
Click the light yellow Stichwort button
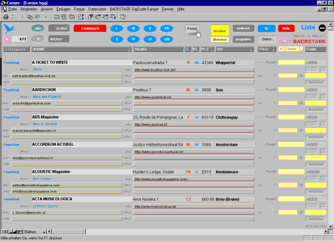(220, 39)
